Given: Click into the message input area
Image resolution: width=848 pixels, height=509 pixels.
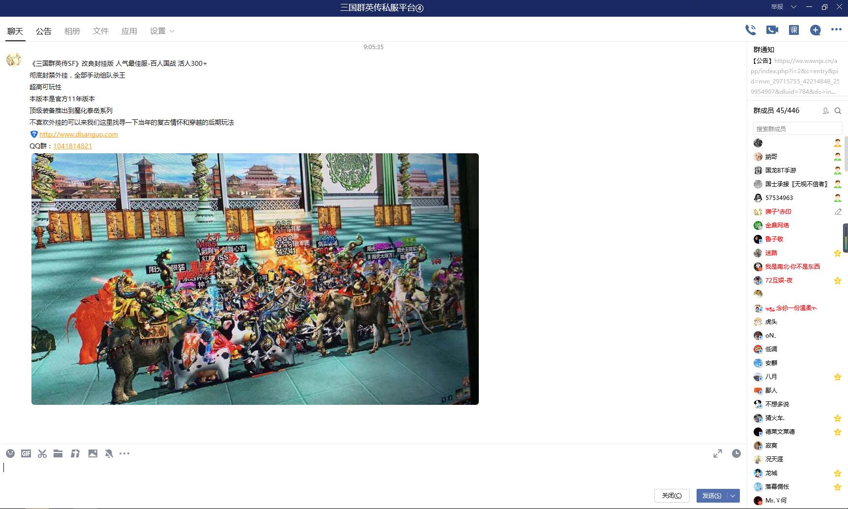Looking at the screenshot, I should pos(374,473).
